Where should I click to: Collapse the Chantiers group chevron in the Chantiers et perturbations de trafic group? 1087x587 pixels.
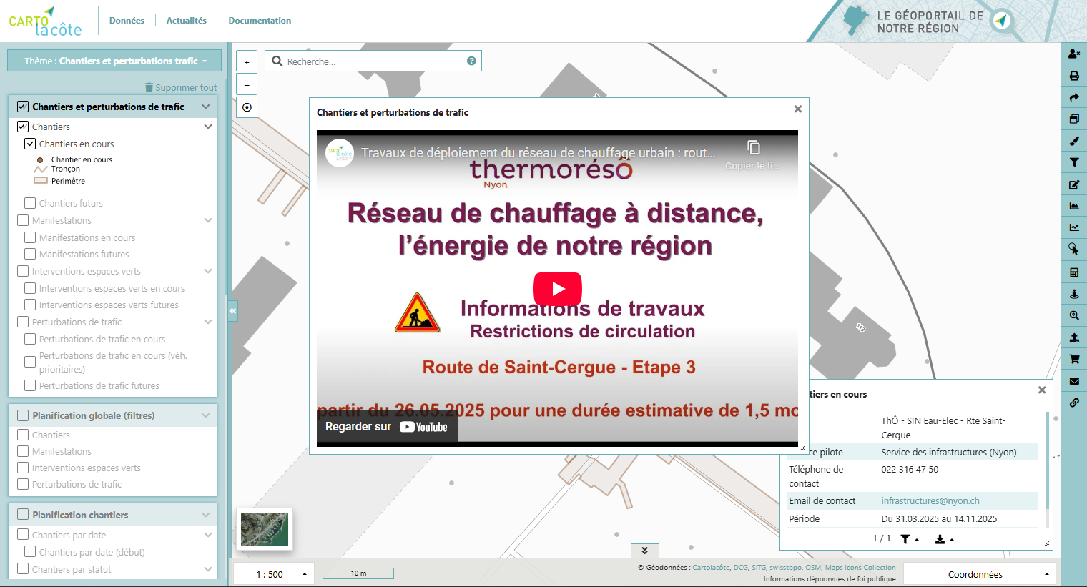pyautogui.click(x=208, y=127)
